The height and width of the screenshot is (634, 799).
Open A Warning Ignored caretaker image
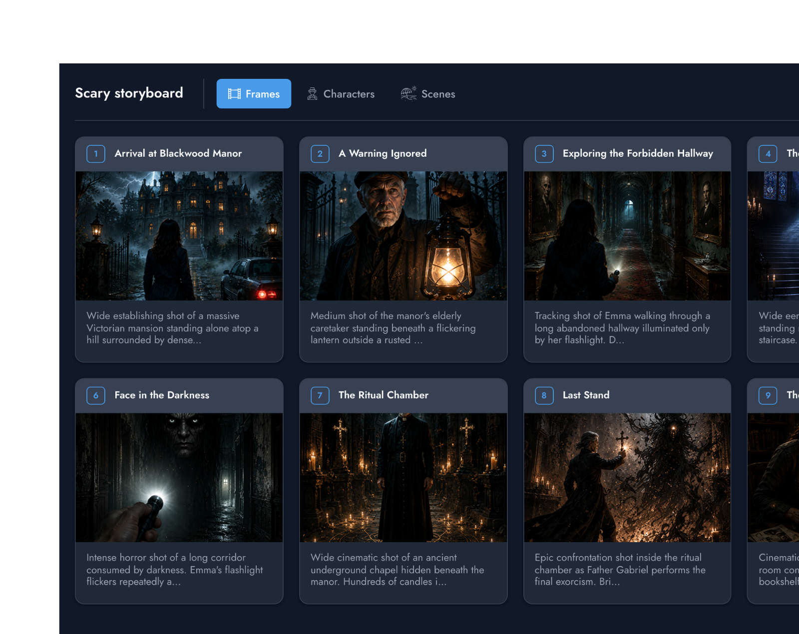point(403,236)
